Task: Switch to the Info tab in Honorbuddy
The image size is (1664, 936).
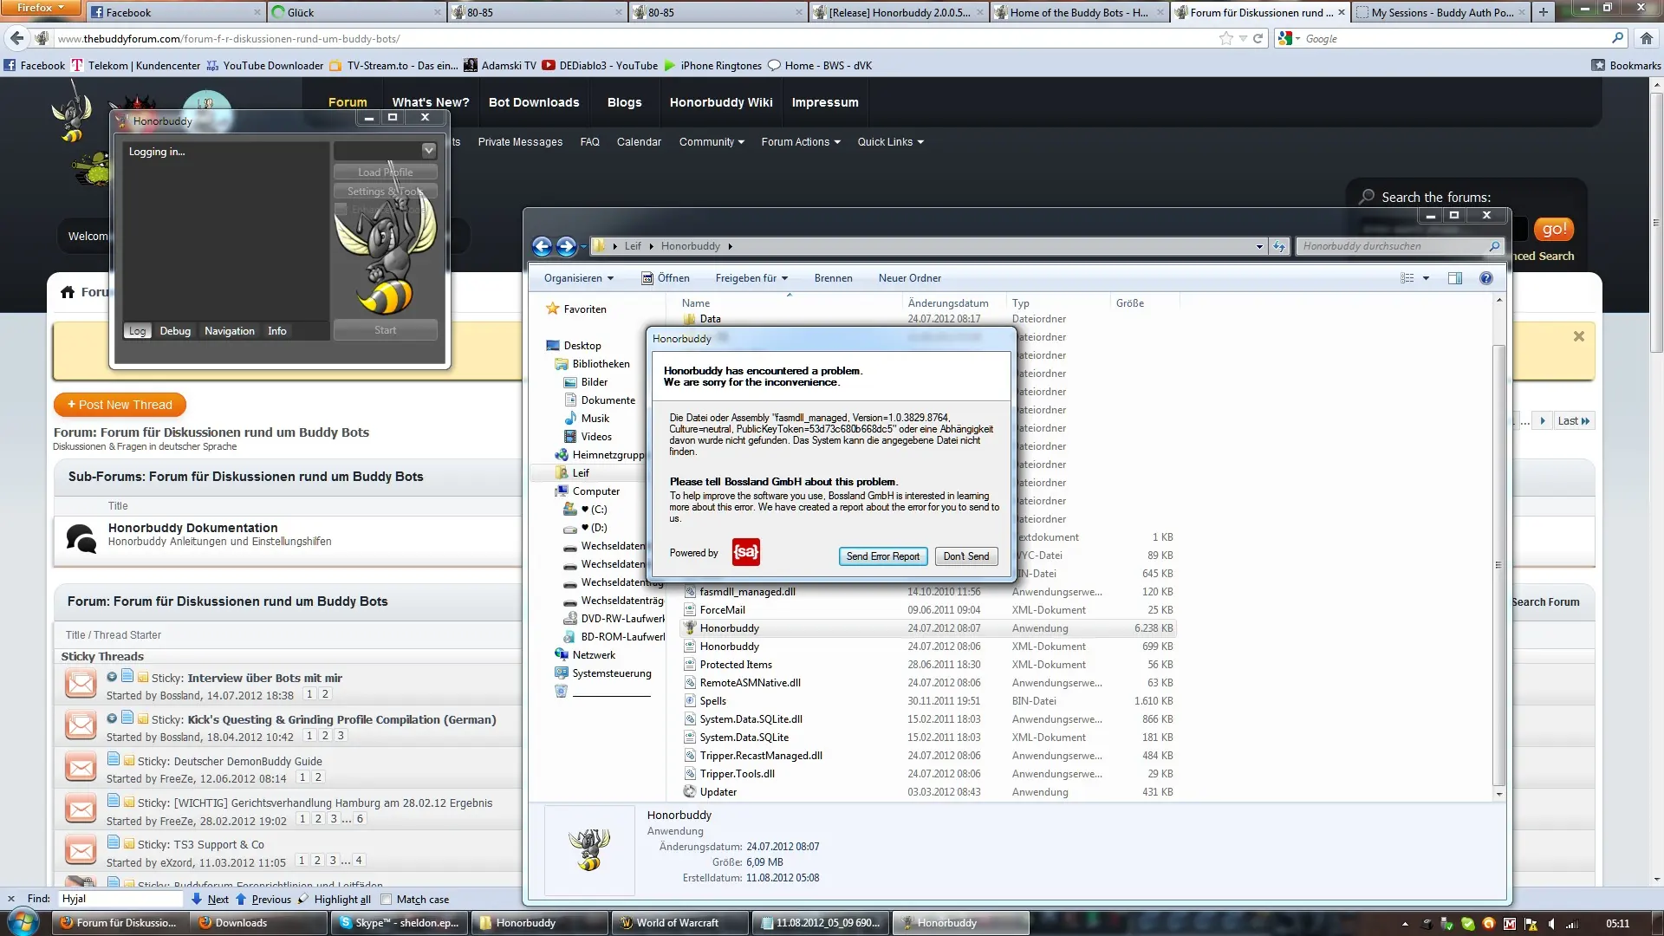Action: [x=276, y=331]
